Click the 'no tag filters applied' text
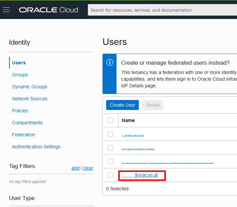Screen dimensions: 237x207 (27, 181)
